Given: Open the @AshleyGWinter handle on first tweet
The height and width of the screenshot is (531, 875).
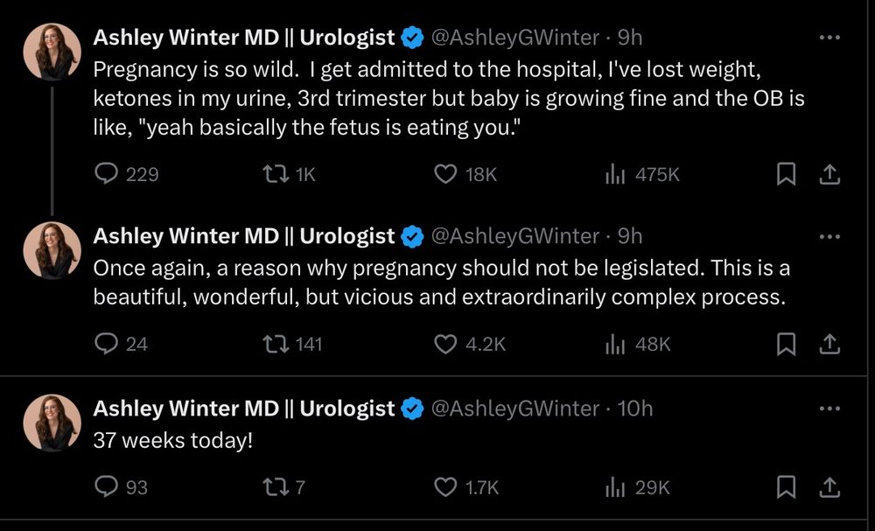Looking at the screenshot, I should click(516, 38).
